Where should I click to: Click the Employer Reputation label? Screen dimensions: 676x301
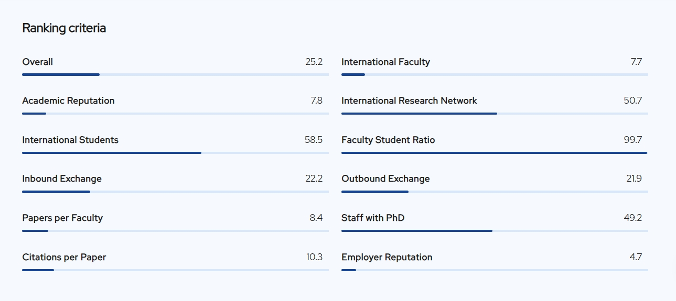(x=387, y=257)
